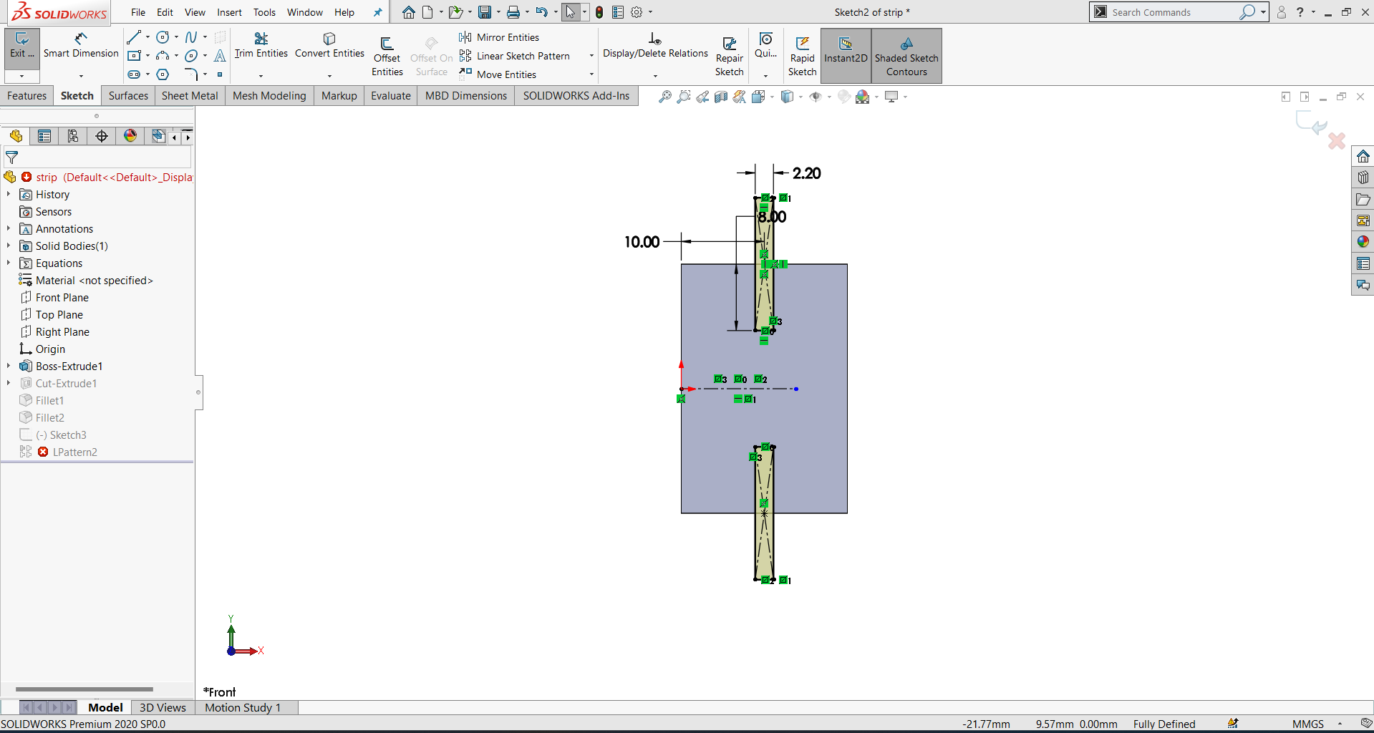Switch to the Features tab
Screen dimensions: 1374x733
point(27,96)
